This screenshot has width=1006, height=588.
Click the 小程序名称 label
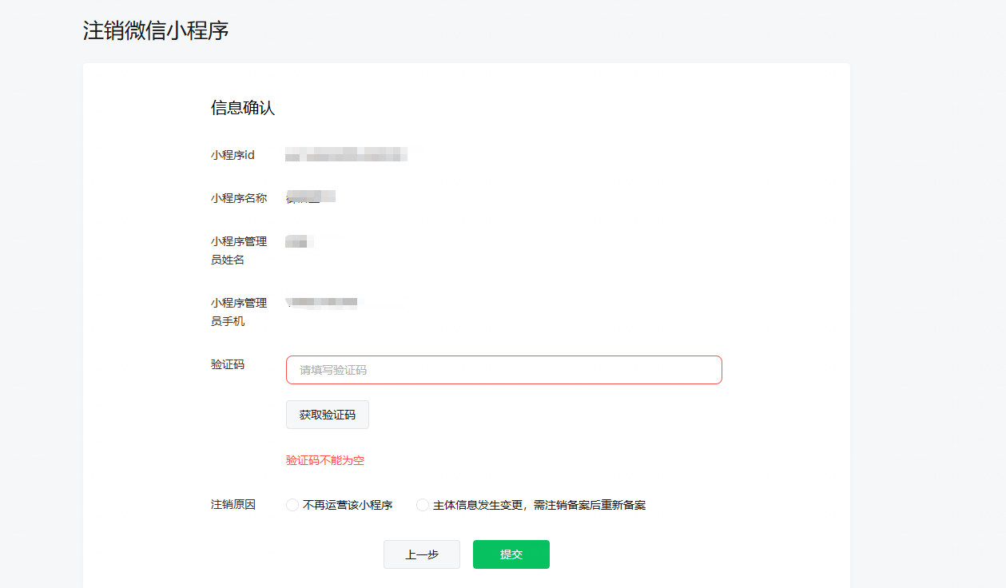pyautogui.click(x=239, y=198)
